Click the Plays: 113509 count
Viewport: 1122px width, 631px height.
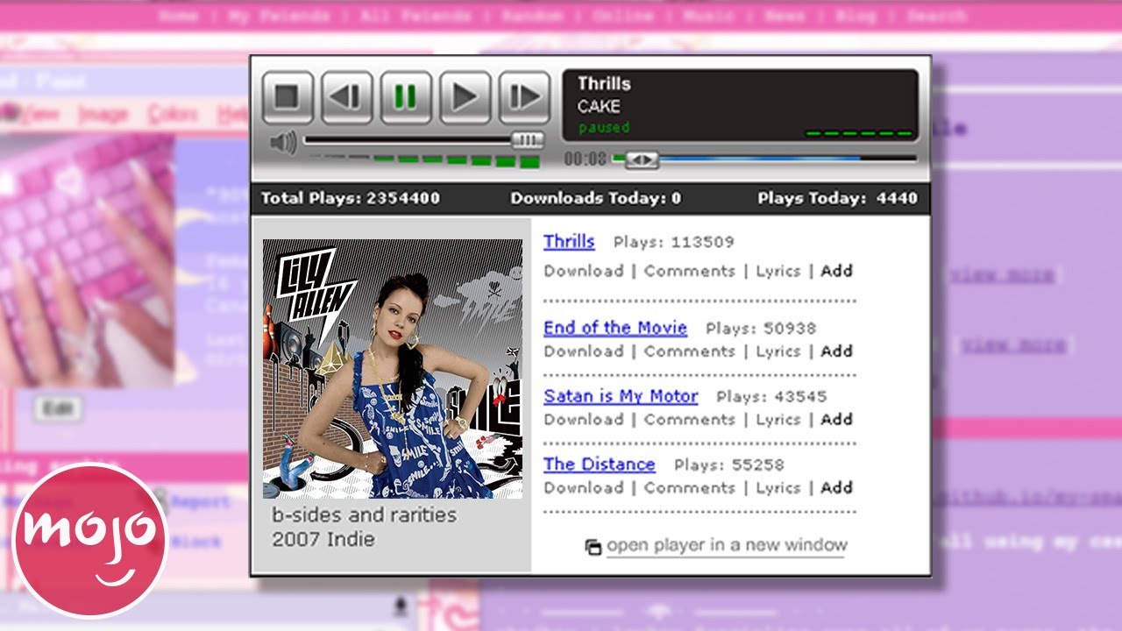(x=674, y=242)
